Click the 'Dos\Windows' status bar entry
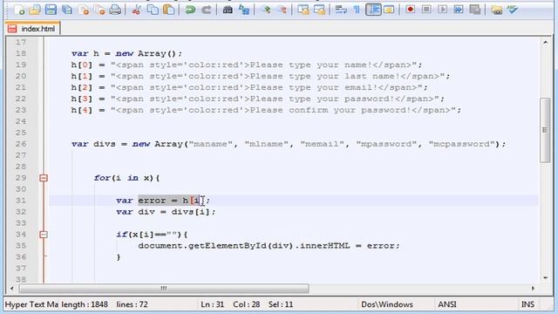 point(387,304)
